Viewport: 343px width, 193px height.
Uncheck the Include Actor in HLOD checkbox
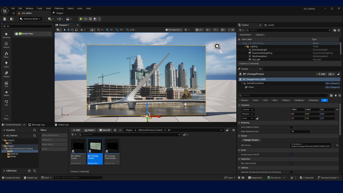click(x=291, y=155)
